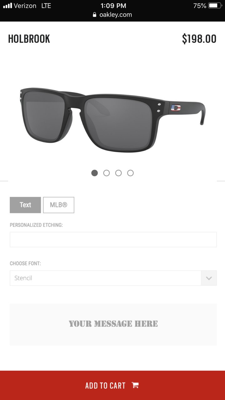The width and height of the screenshot is (225, 400).
Task: Tap the battery icon in status bar
Action: (x=215, y=6)
